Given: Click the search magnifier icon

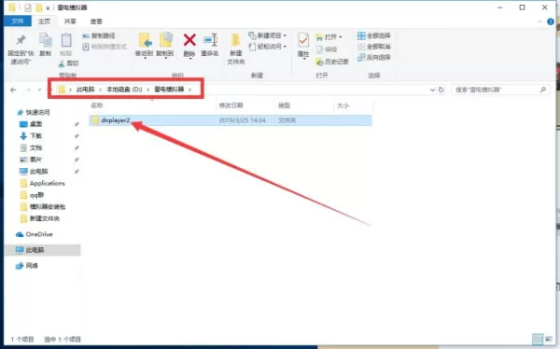Looking at the screenshot, I should tap(543, 90).
